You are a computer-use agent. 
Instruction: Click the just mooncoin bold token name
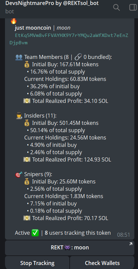(x=33, y=28)
